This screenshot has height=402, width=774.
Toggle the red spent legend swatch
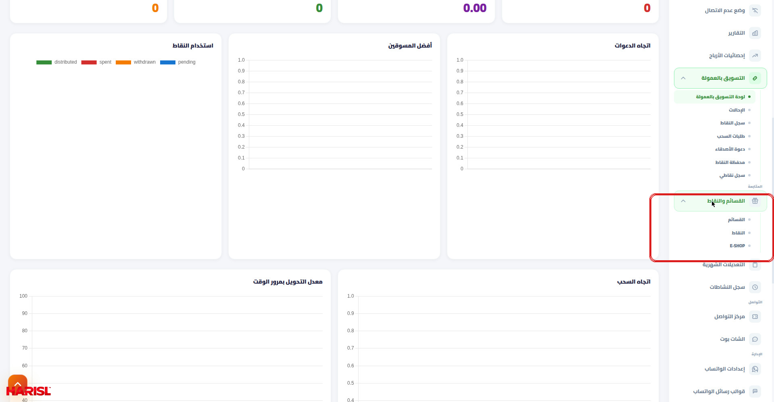coord(89,62)
